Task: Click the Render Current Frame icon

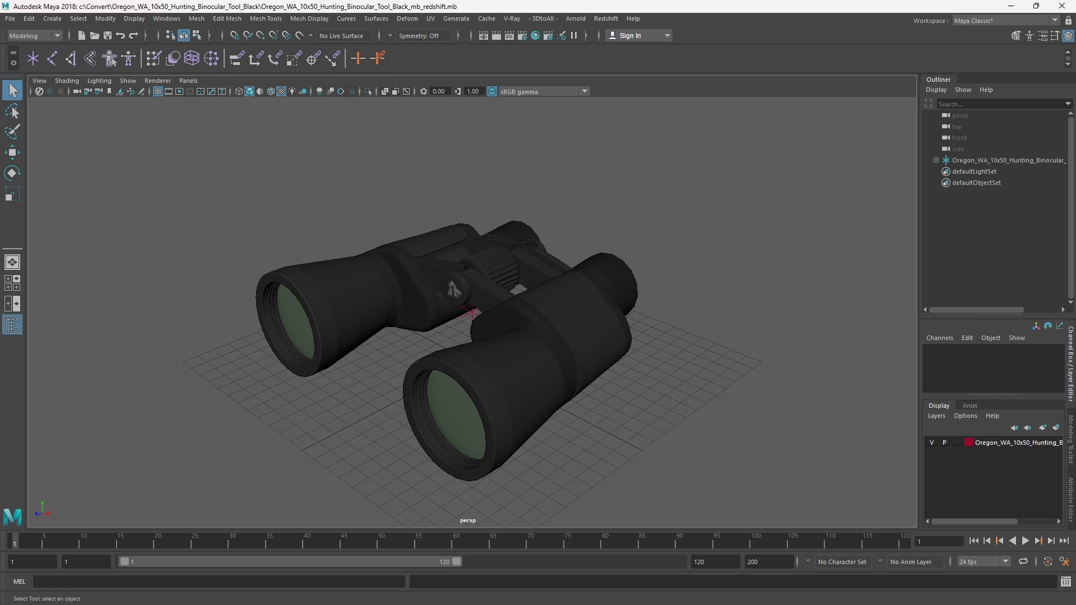Action: [496, 35]
